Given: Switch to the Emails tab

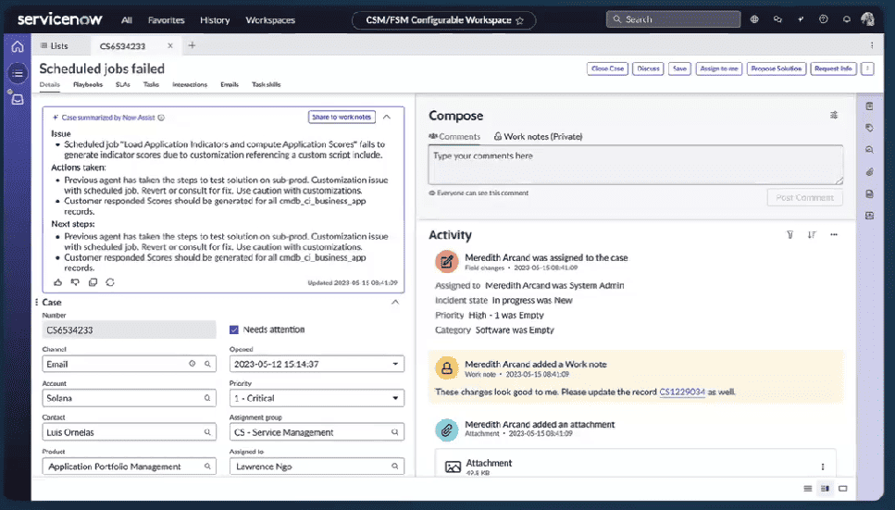Looking at the screenshot, I should pos(230,84).
